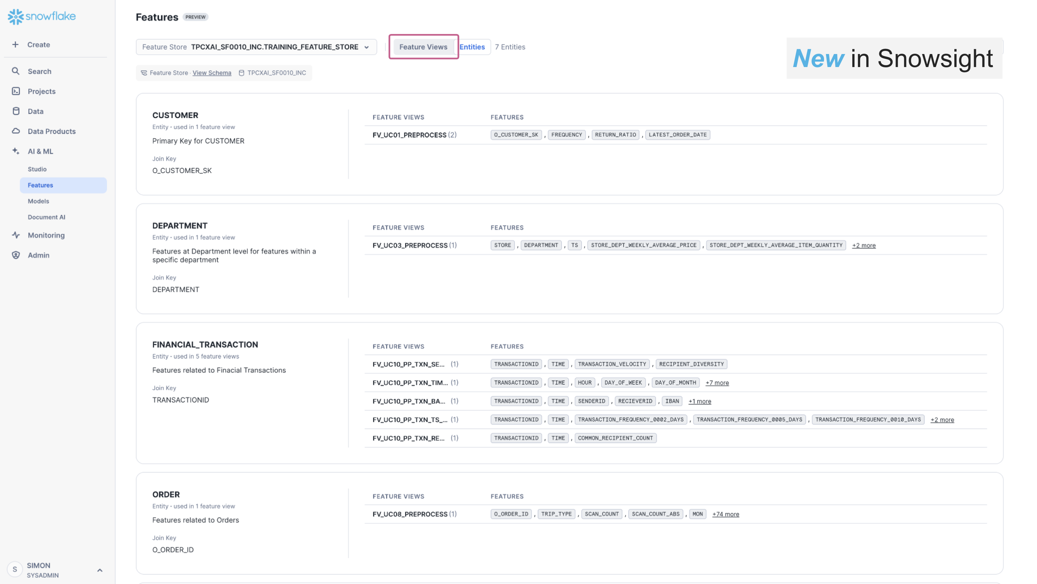Screen dimensions: 1037x584
Task: Select the Entities tab
Action: pyautogui.click(x=472, y=47)
